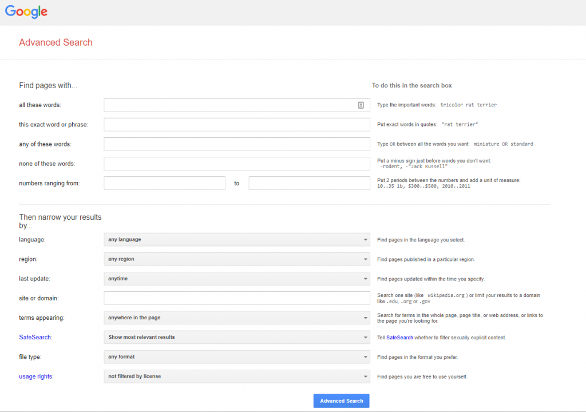The width and height of the screenshot is (586, 412).
Task: Click 'miniature OR standard' example text
Action: point(504,144)
